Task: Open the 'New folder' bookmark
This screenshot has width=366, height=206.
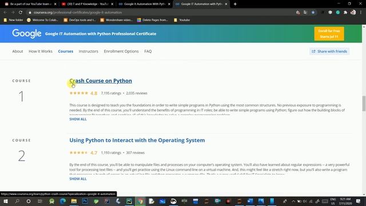Action: coord(13,20)
